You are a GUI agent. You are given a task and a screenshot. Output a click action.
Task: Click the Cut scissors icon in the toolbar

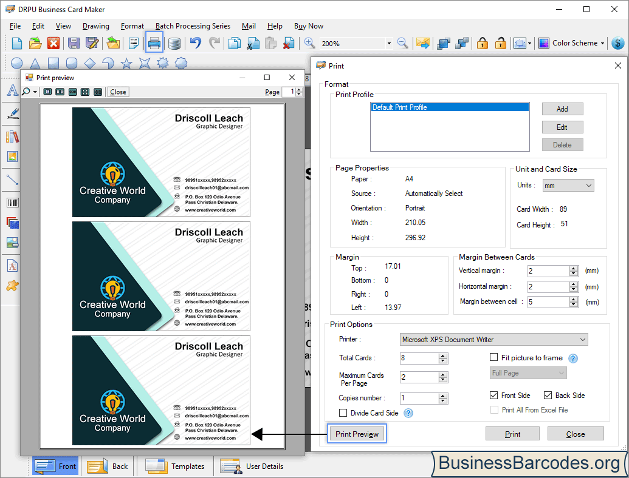253,43
